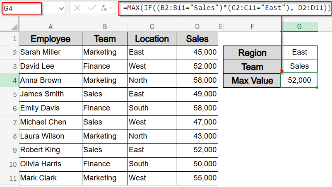Select the Laura Wilson cell
The image size is (332, 187).
[51, 136]
